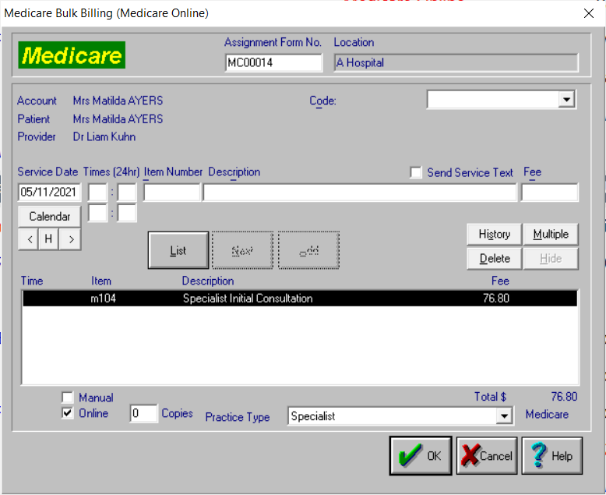
Task: Open the Code dropdown list
Action: click(566, 100)
